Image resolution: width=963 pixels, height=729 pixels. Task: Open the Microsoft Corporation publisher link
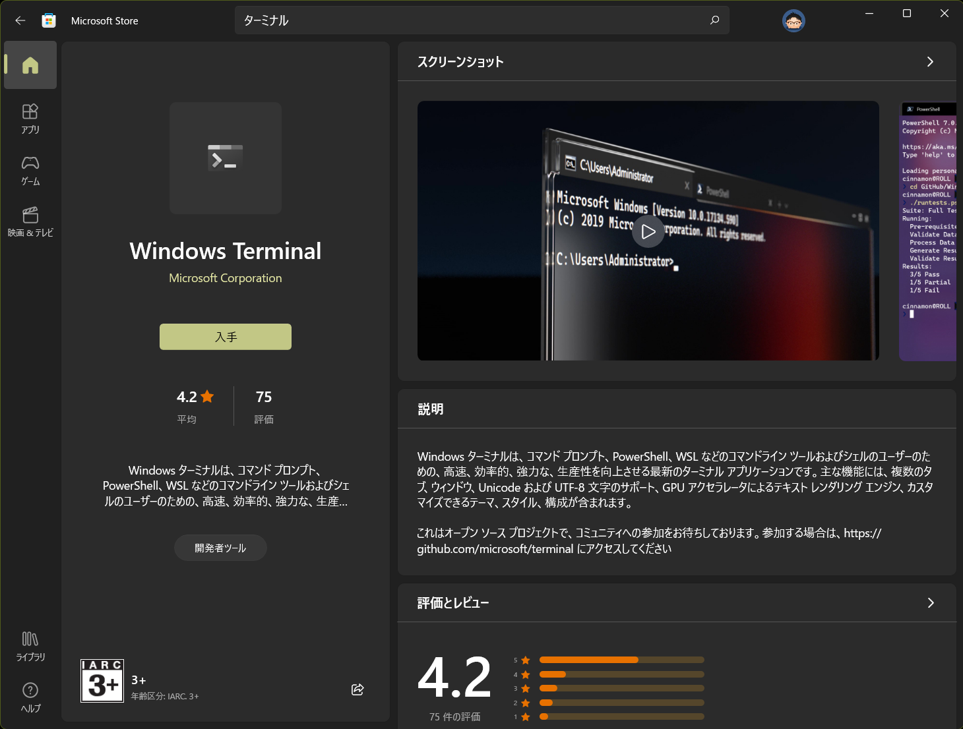(x=226, y=278)
